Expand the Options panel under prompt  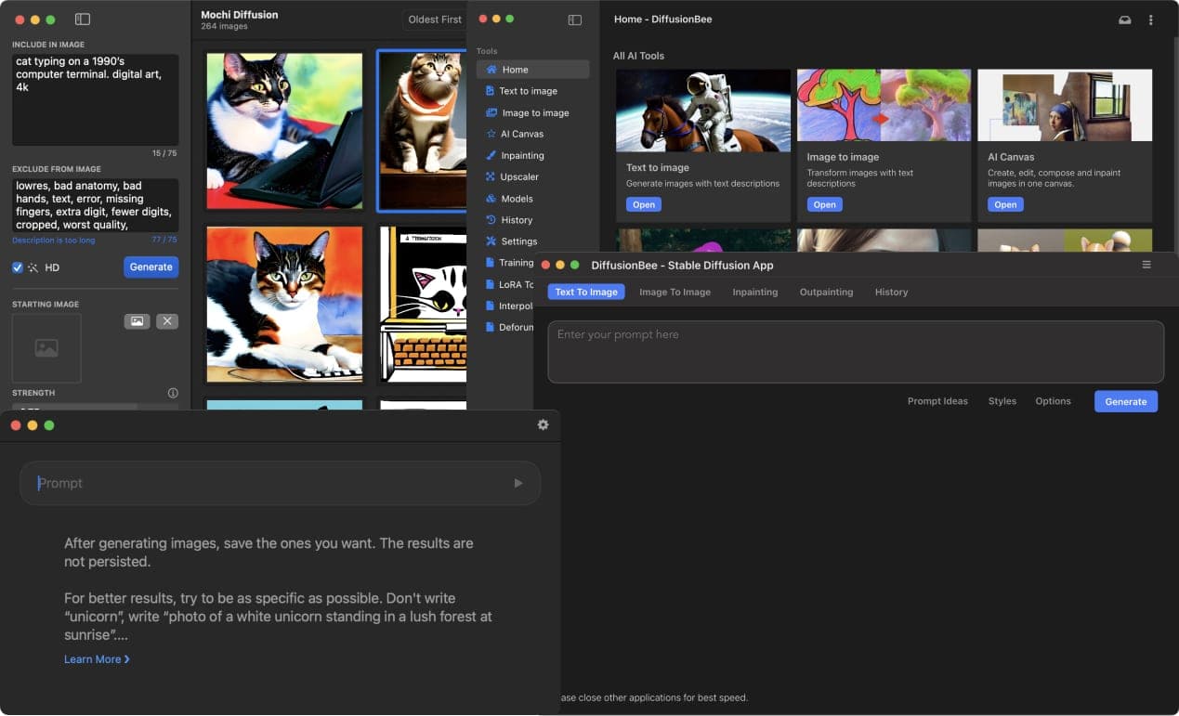pos(1053,401)
